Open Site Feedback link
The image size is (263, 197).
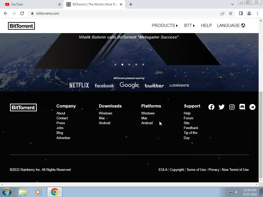[x=191, y=125]
